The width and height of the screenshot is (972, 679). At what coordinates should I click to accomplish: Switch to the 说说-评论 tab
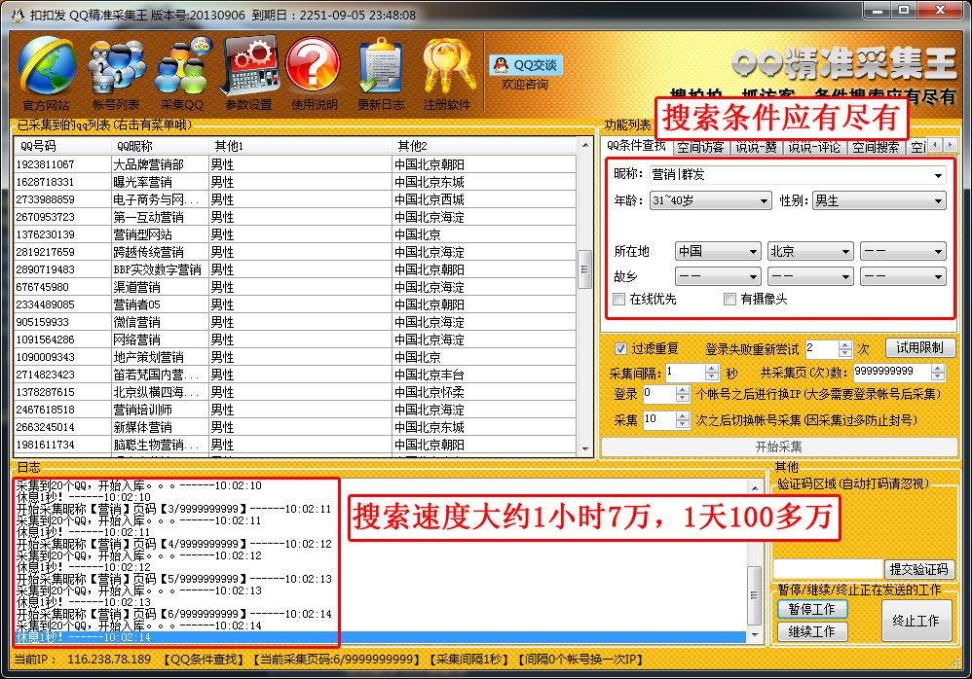[813, 147]
